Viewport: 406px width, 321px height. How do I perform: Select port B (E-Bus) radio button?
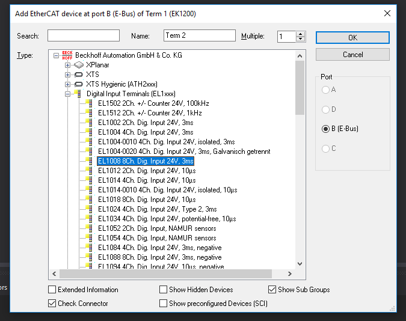(x=325, y=129)
